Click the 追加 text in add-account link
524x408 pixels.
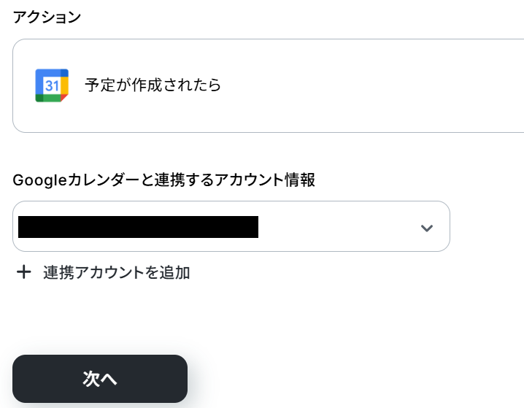pyautogui.click(x=175, y=272)
